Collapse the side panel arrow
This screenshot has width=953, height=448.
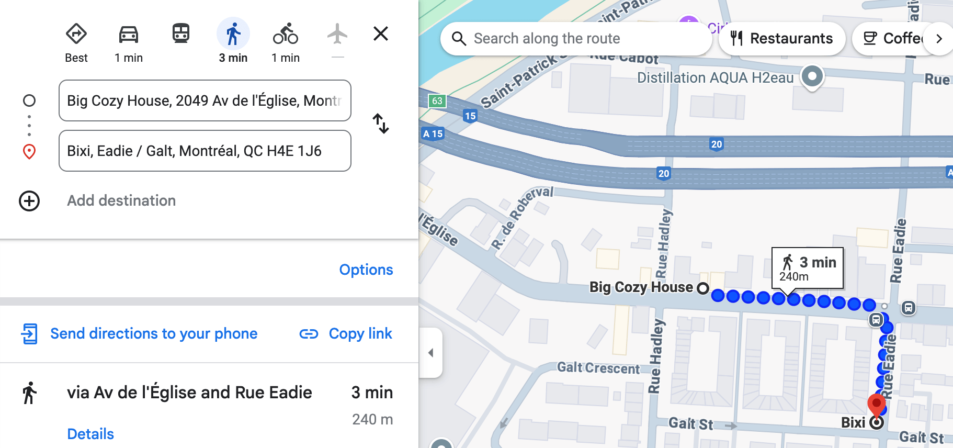click(431, 353)
